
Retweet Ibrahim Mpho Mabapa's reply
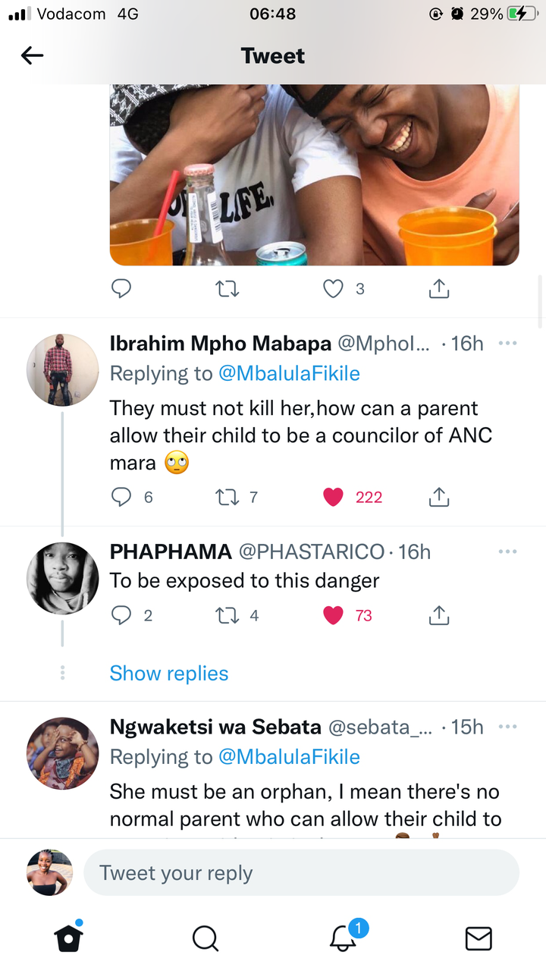coord(227,498)
